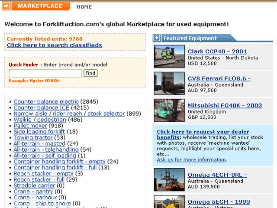Open Reach stacker - empty category
This screenshot has width=277, height=208.
tap(43, 173)
